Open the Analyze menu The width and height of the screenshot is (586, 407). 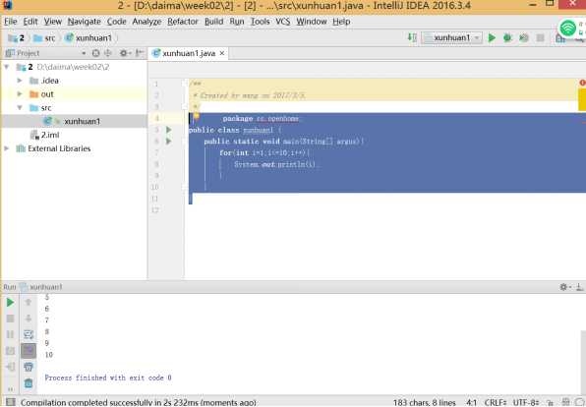click(x=146, y=22)
